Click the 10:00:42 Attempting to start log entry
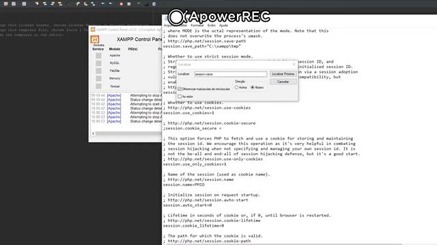437x245 pixels. tap(126, 104)
